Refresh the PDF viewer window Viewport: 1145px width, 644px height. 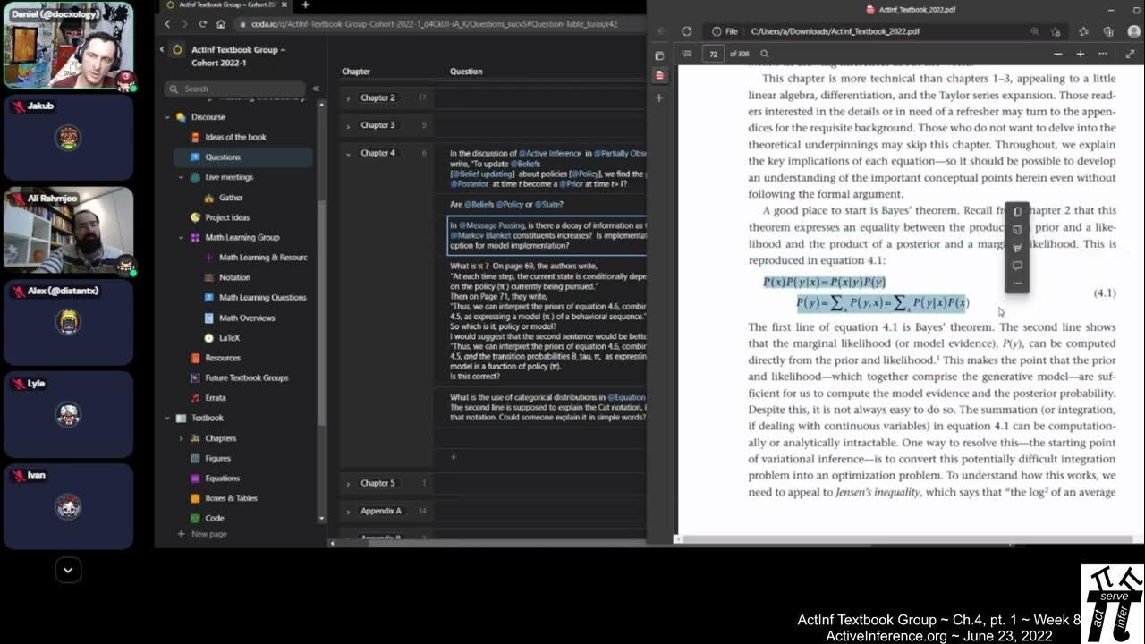click(686, 31)
